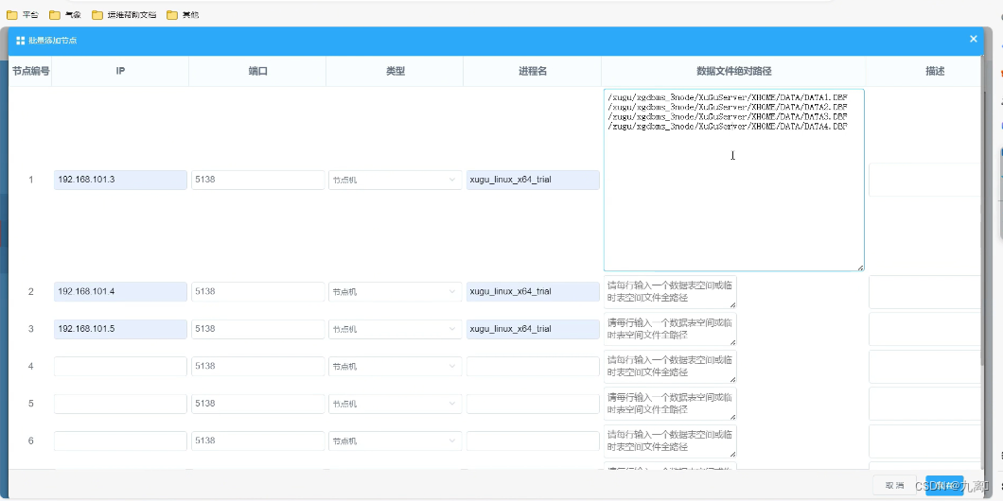
Task: Open the 其他 bookmark folder
Action: pos(183,15)
